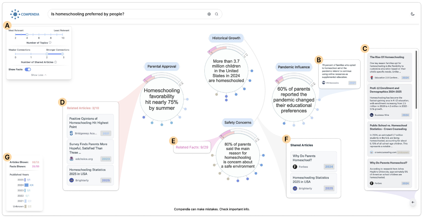
Task: Select the Historical Growth topic label
Action: coord(227,38)
